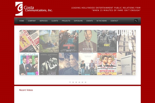Click The Interview poster
This screenshot has height=103, width=155.
pyautogui.click(x=107, y=64)
